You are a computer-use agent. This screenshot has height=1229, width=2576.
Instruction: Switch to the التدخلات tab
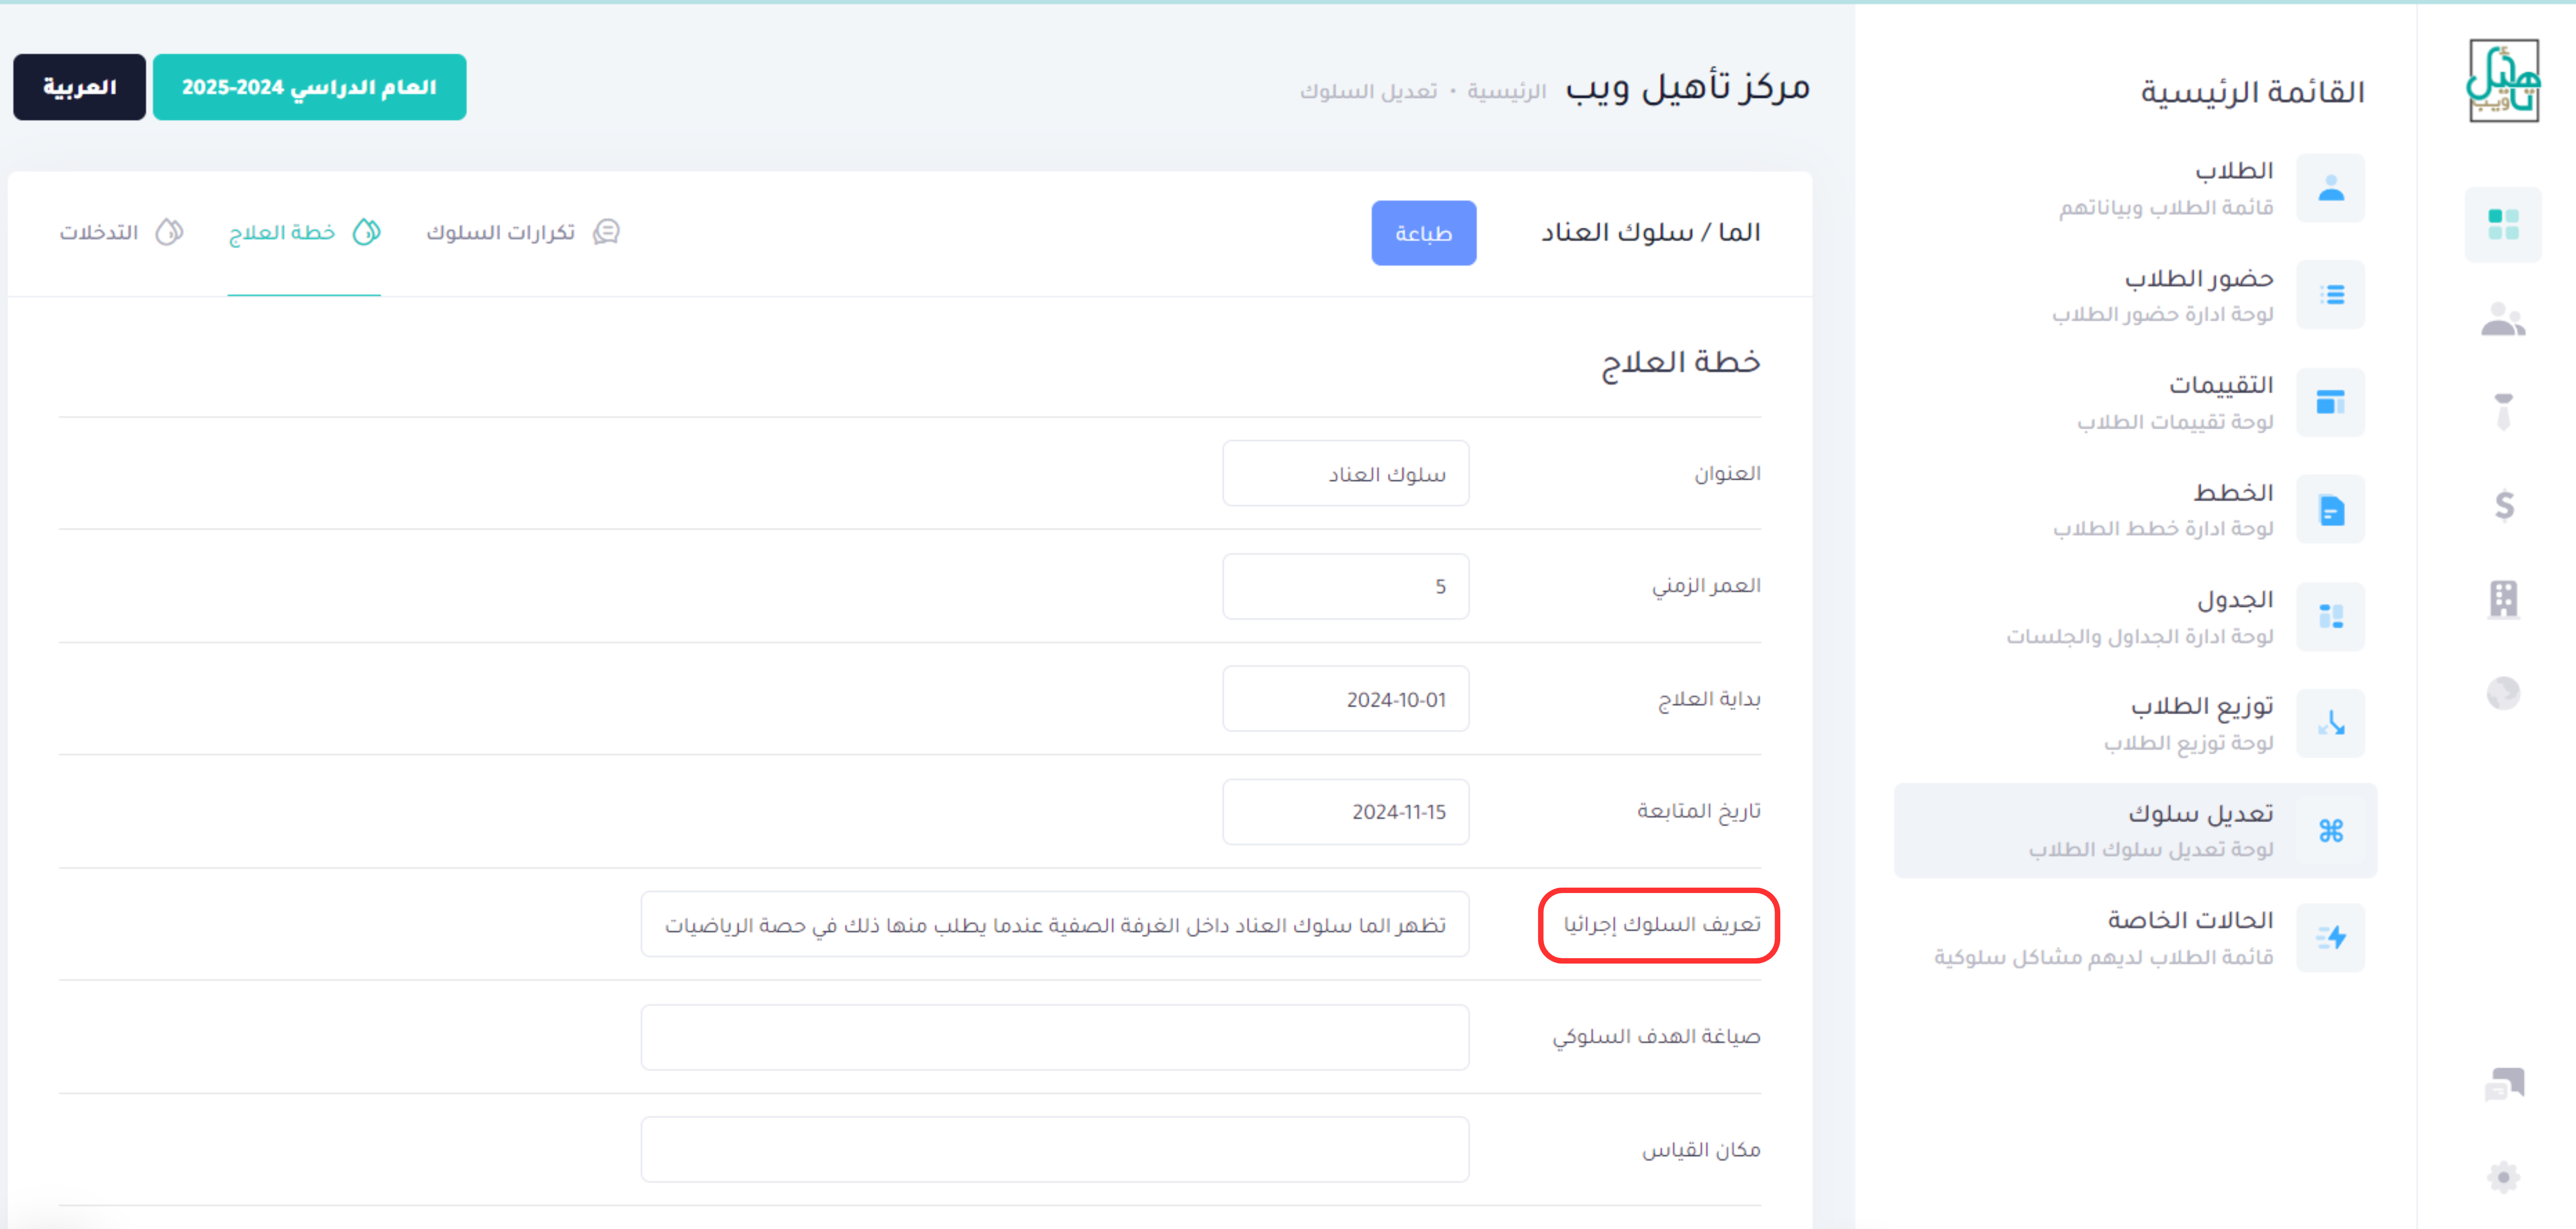[x=121, y=232]
